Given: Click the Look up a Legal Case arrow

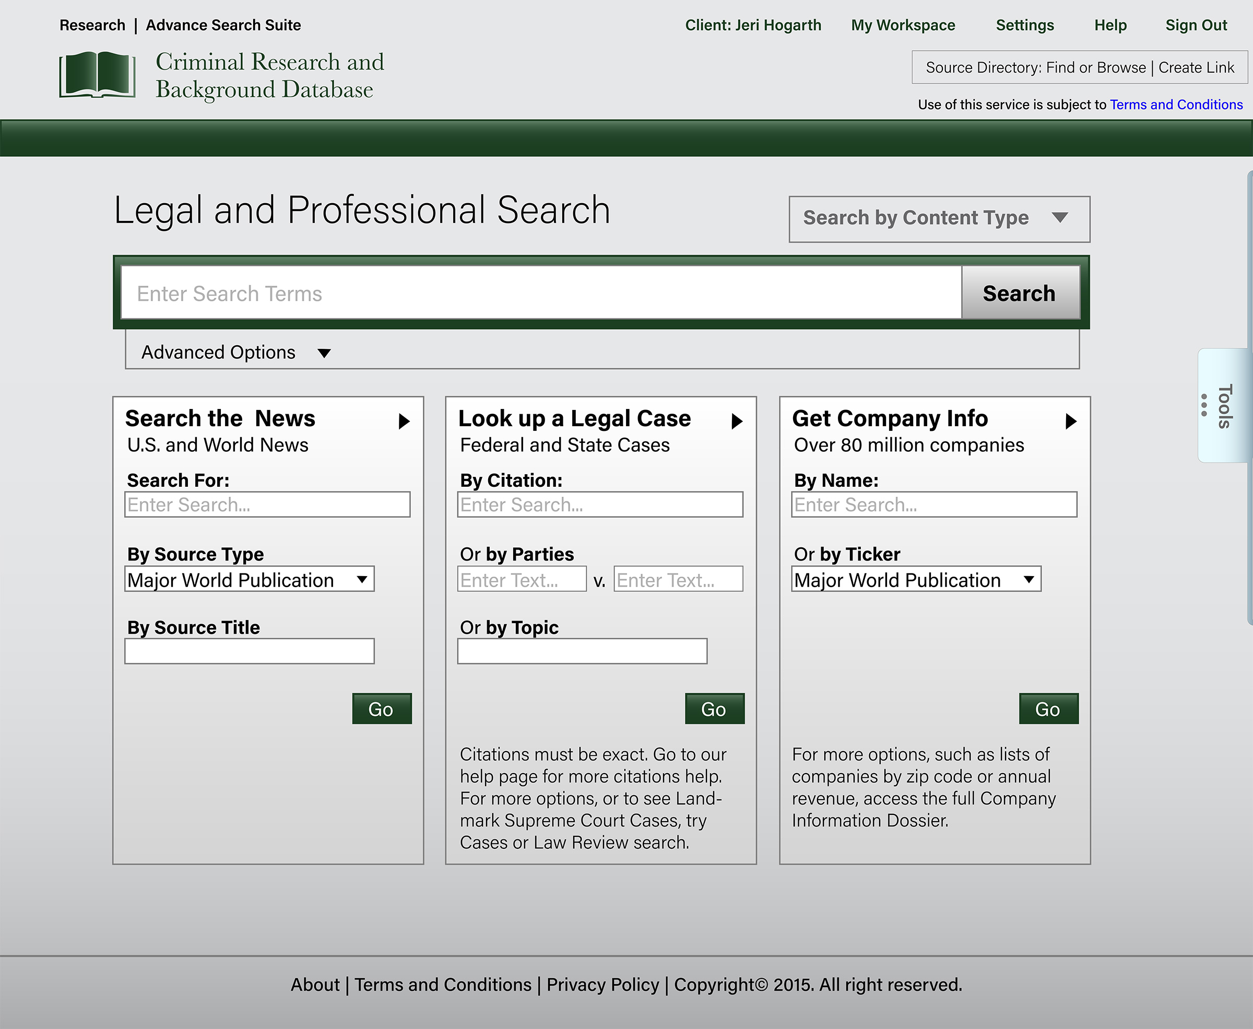Looking at the screenshot, I should pyautogui.click(x=737, y=422).
